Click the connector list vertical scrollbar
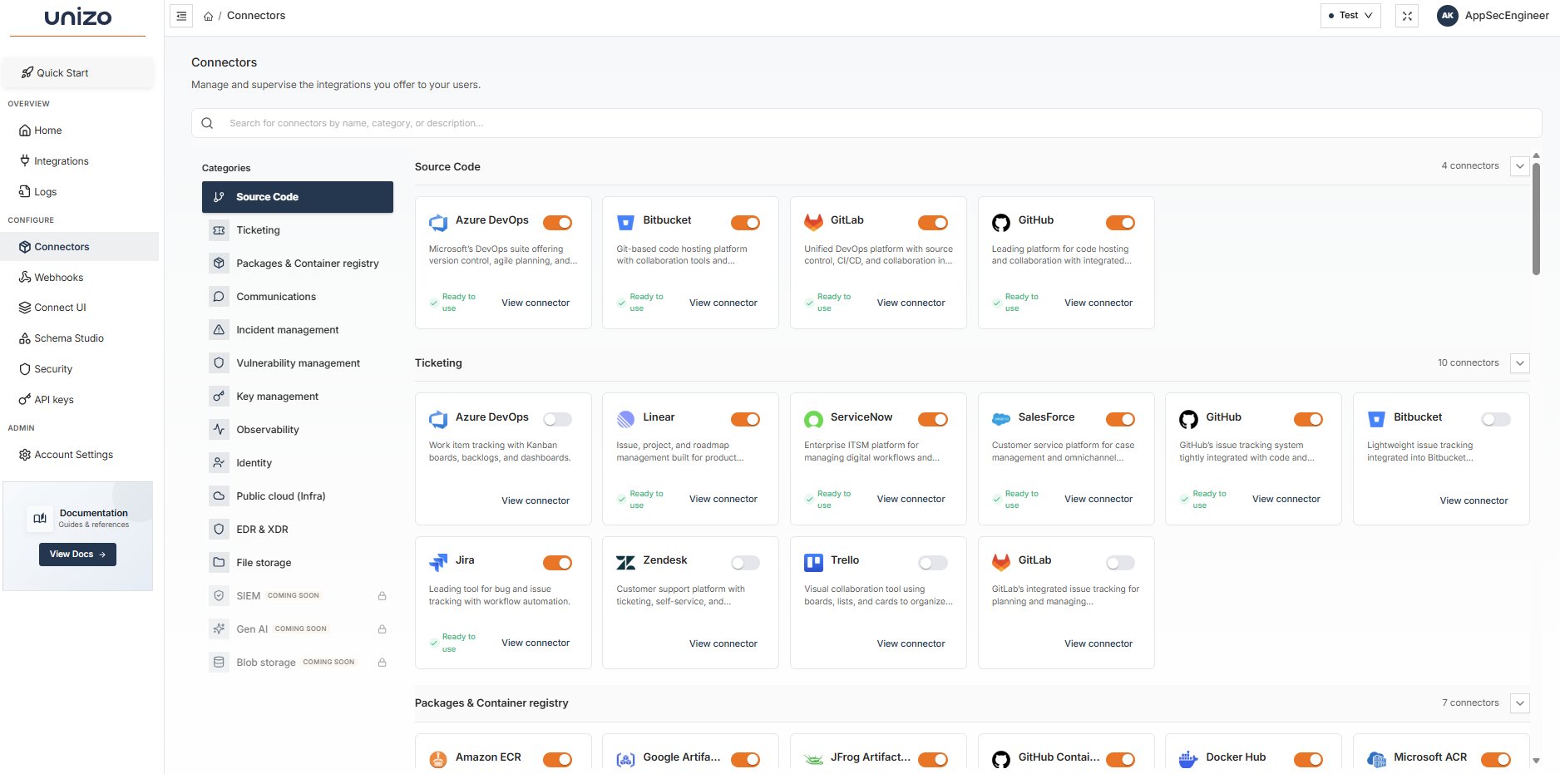 coord(1536,218)
